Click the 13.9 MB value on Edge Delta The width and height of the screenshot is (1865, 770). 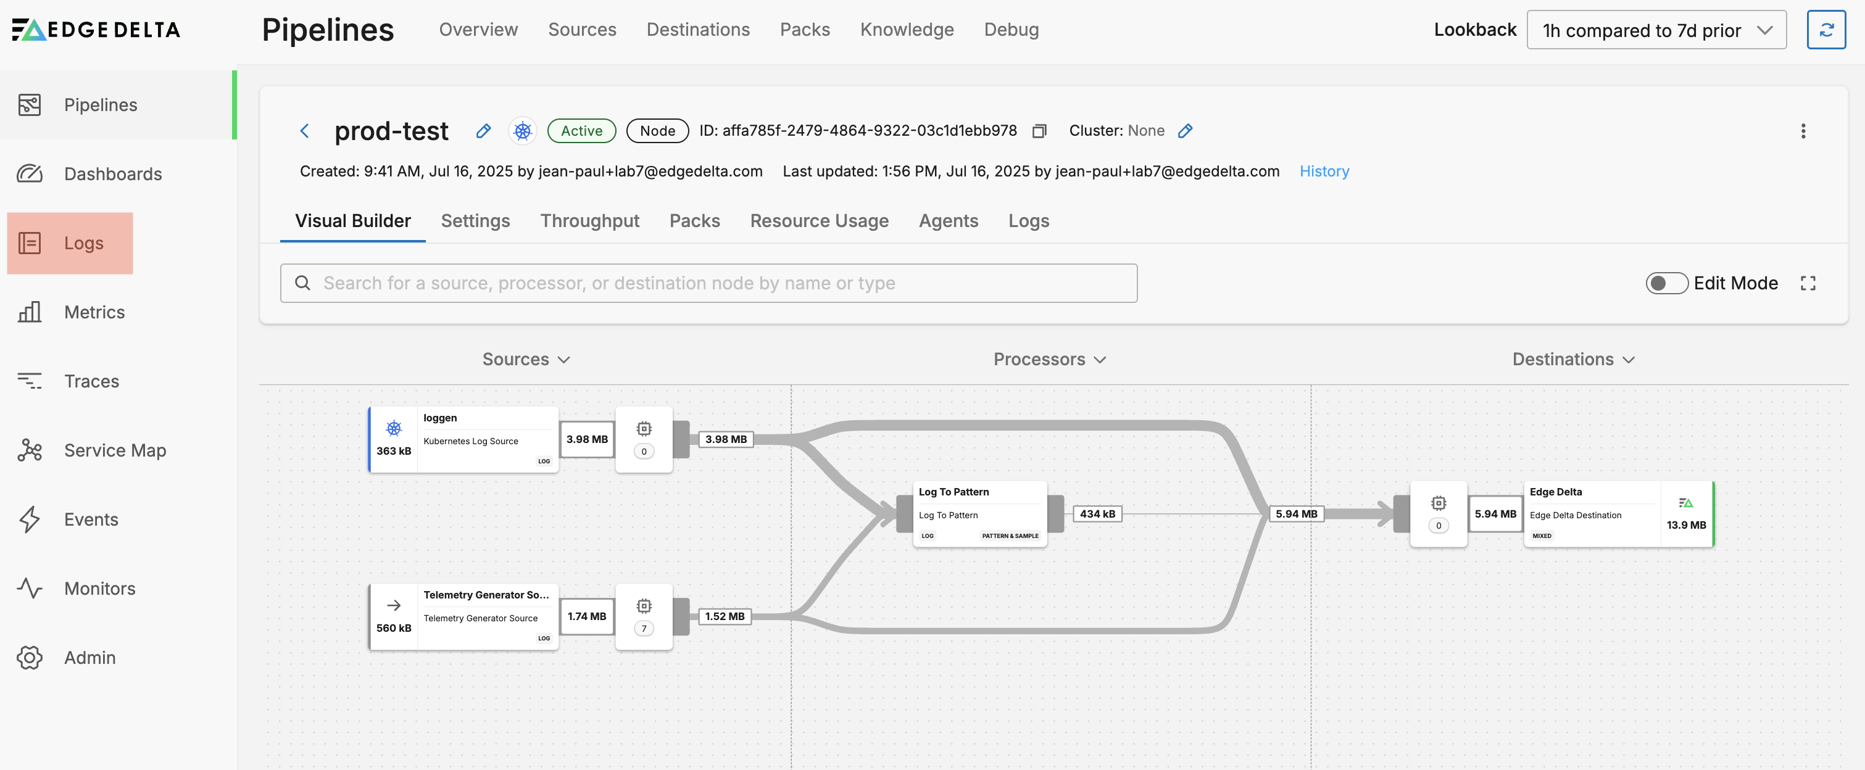[x=1686, y=526]
